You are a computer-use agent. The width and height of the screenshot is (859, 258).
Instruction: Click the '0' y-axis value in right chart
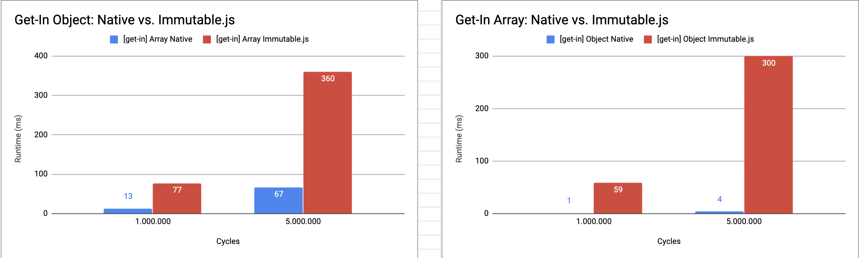(x=486, y=213)
